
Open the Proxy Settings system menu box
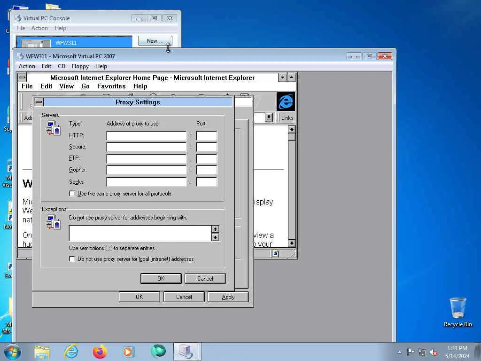point(39,102)
